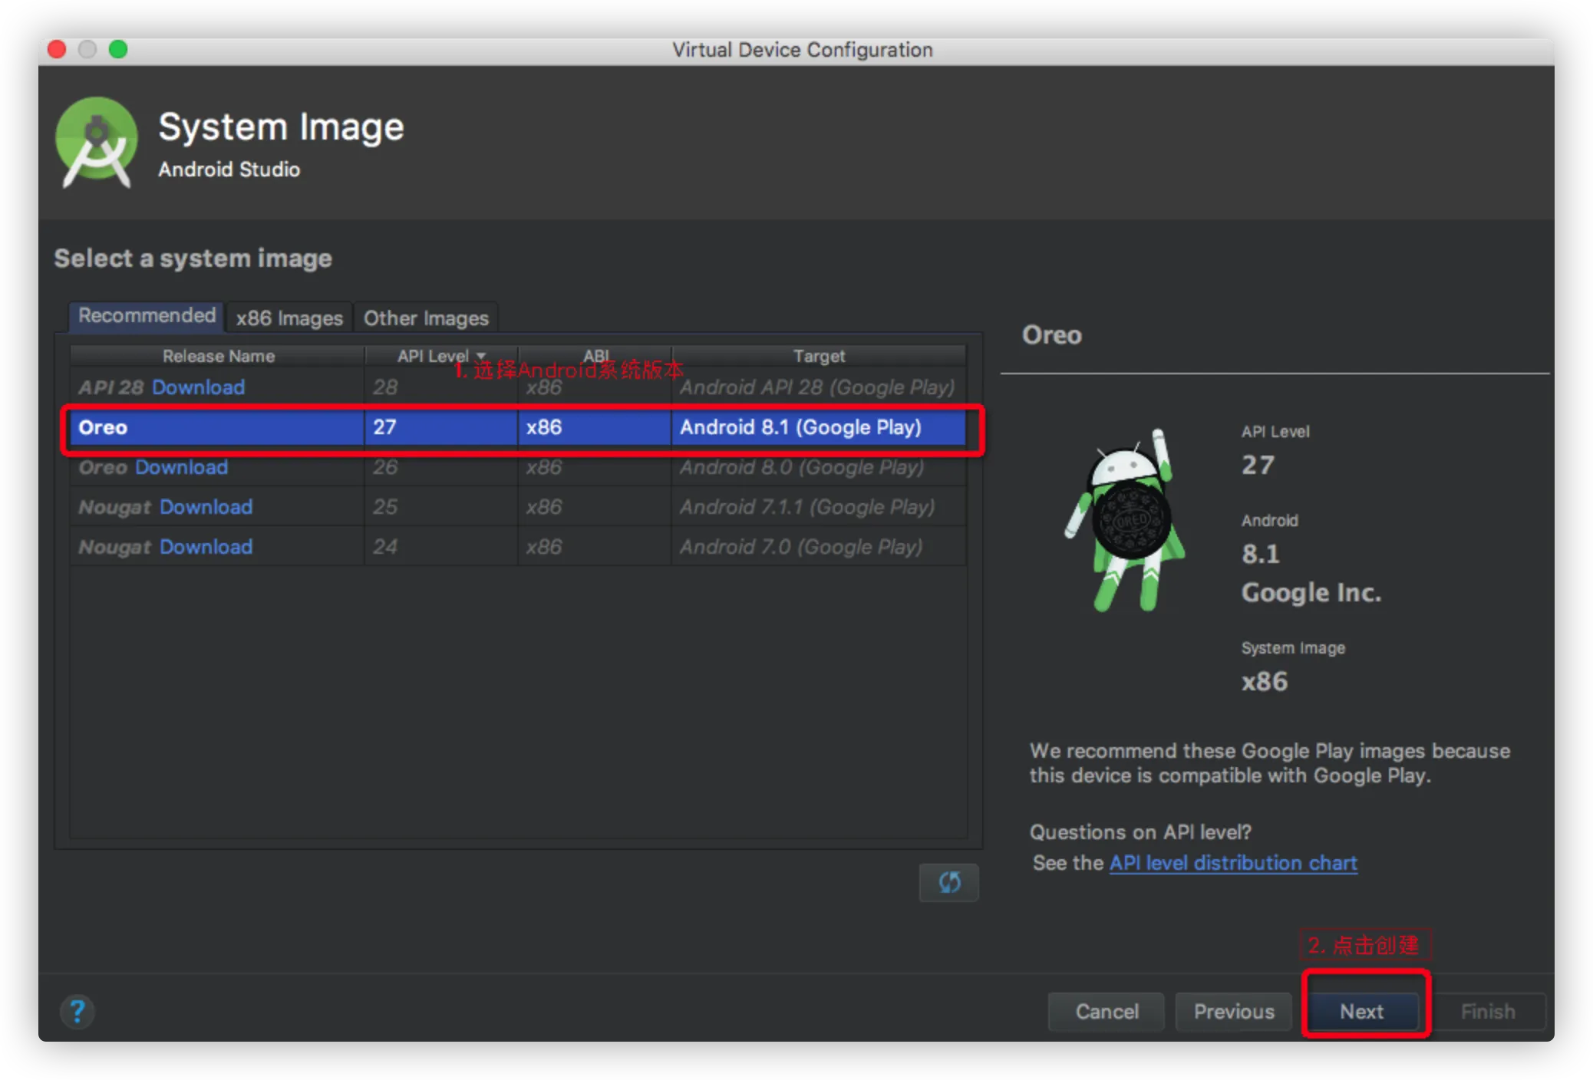Open the Other Images tab
This screenshot has height=1080, width=1593.
(x=426, y=318)
